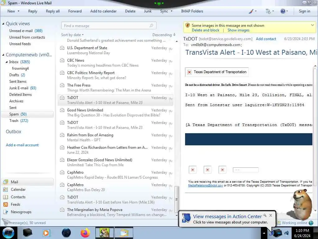Show hidden tray icons arrow
Viewport: 318px width, 239px height.
(x=264, y=233)
